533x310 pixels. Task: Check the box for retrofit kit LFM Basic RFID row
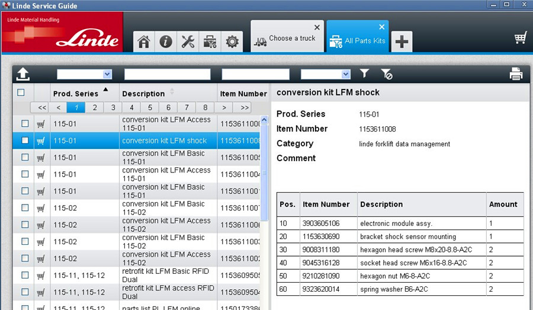25,274
